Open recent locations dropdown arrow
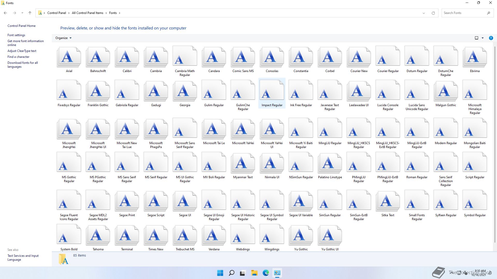497x279 pixels. 22,13
